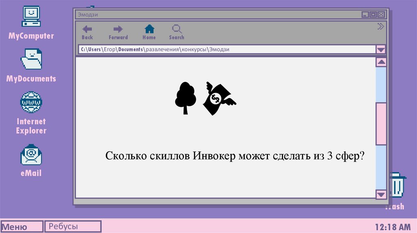The height and width of the screenshot is (233, 417).
Task: Select the Ребусы taskbar item
Action: click(73, 227)
